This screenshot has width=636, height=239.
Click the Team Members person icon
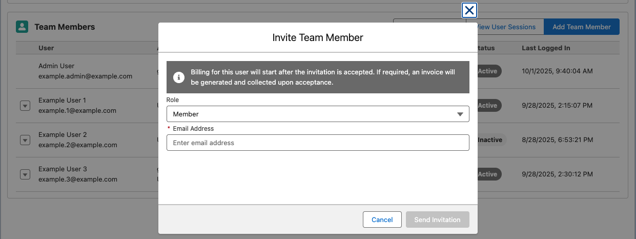pos(22,27)
